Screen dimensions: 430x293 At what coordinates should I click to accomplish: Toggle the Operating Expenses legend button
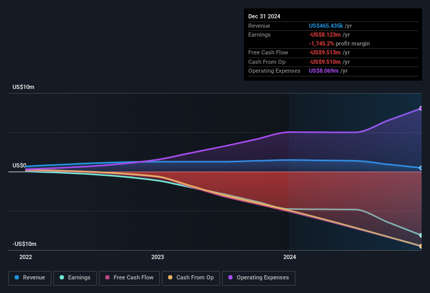point(259,278)
